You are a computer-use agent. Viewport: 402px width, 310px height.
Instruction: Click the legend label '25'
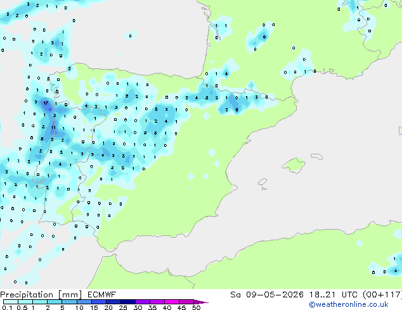click(x=123, y=307)
